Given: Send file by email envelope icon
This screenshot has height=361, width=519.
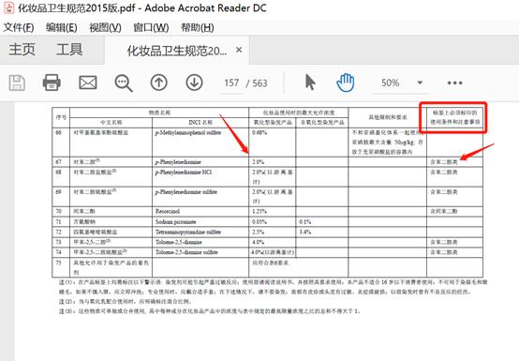Looking at the screenshot, I should [x=88, y=83].
